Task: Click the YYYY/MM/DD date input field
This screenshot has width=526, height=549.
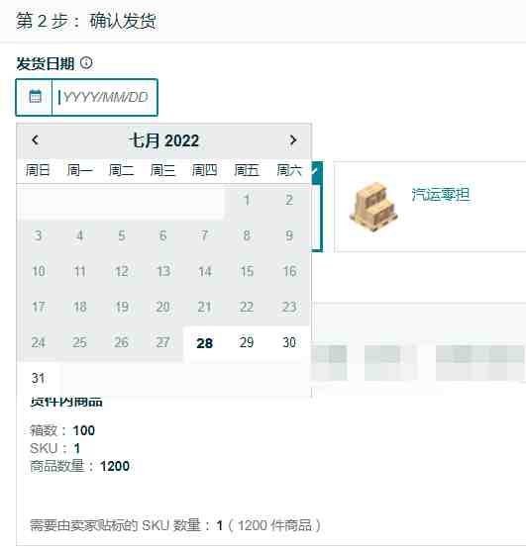Action: [104, 97]
